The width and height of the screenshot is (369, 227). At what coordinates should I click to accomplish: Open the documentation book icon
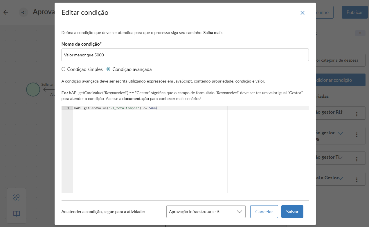(17, 214)
